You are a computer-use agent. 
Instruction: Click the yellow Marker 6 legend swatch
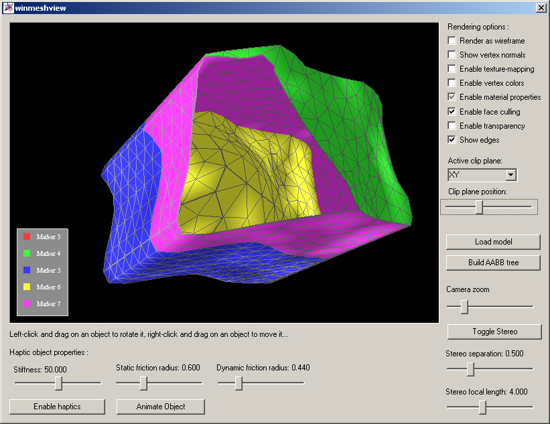point(27,287)
